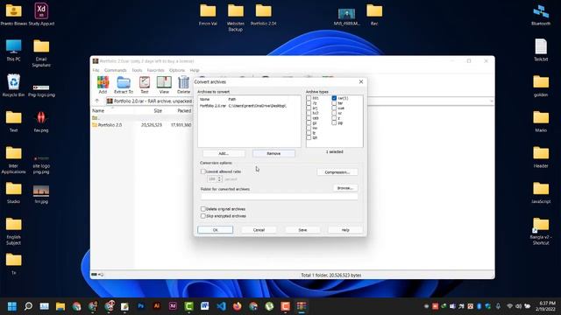Image resolution: width=561 pixels, height=315 pixels.
Task: Click the Save button in the dialog
Action: tap(302, 230)
